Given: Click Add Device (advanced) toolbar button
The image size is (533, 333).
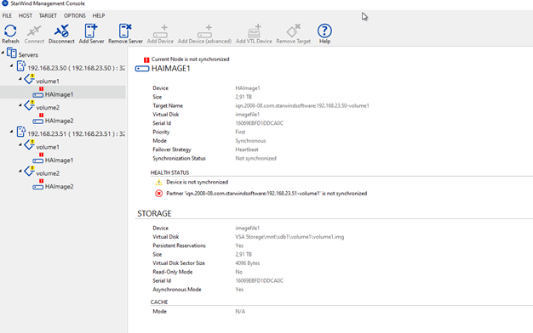Looking at the screenshot, I should pyautogui.click(x=204, y=34).
